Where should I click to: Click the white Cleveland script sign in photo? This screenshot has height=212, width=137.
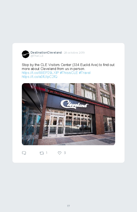[x=74, y=104]
